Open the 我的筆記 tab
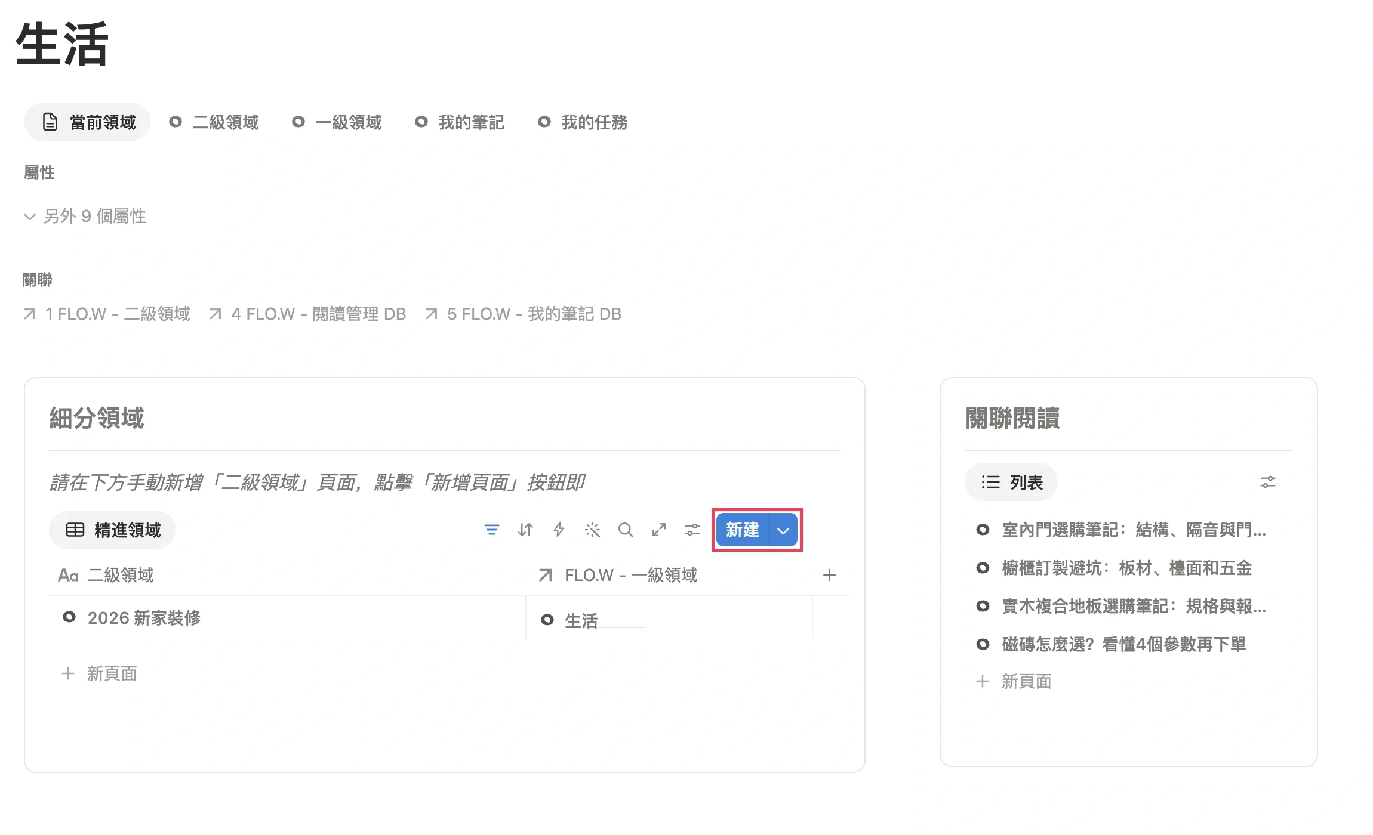 point(460,122)
